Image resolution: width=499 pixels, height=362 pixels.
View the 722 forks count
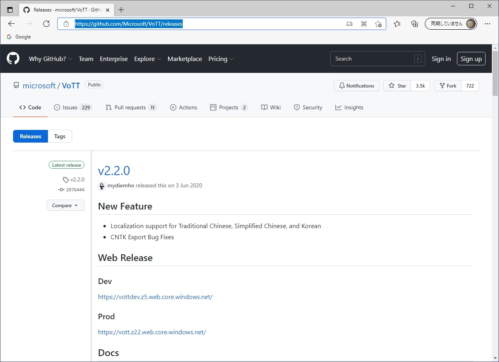click(x=470, y=86)
